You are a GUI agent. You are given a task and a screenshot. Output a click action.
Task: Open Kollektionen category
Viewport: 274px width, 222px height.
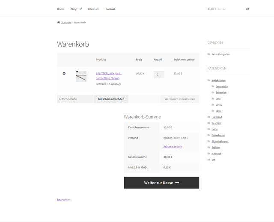point(218,80)
